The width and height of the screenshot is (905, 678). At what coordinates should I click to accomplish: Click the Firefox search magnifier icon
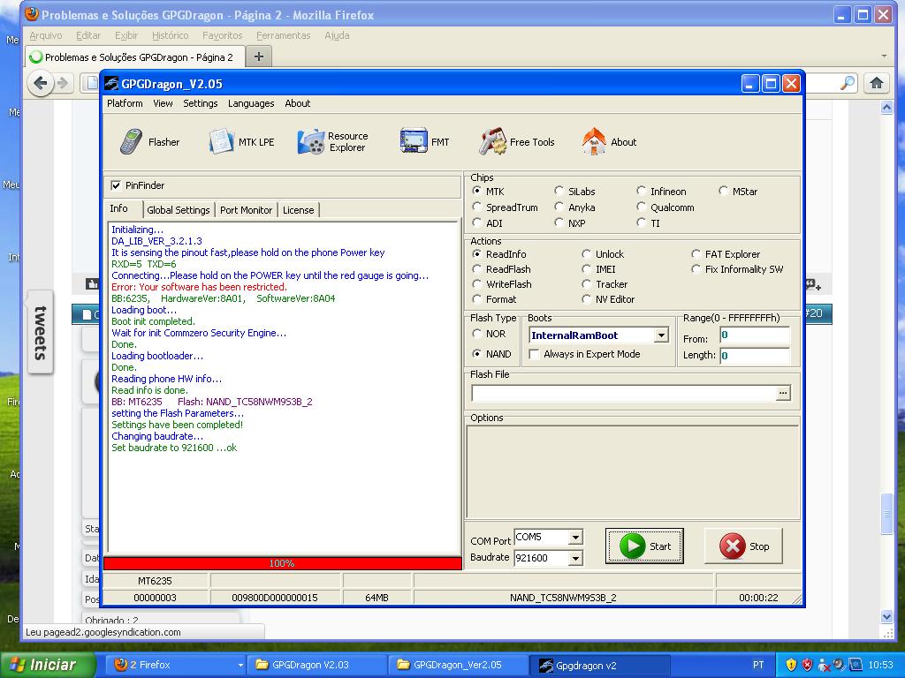pos(848,83)
